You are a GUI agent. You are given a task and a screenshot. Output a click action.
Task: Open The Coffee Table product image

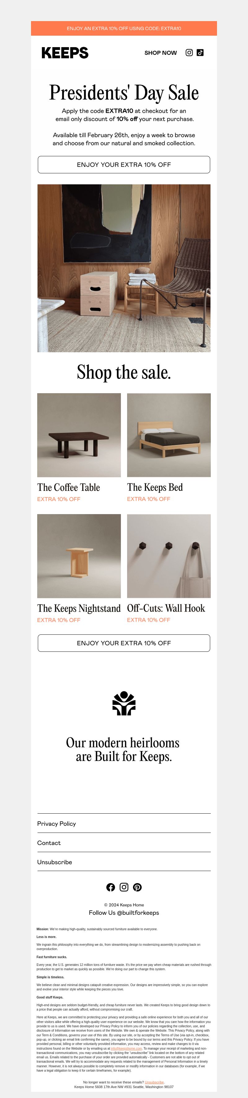79,435
